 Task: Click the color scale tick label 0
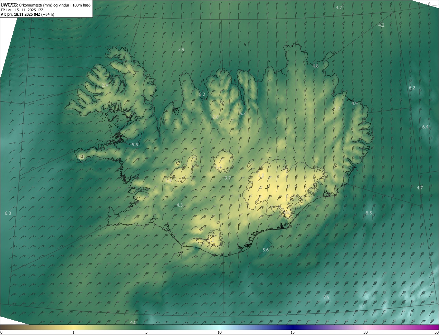pos(1,332)
